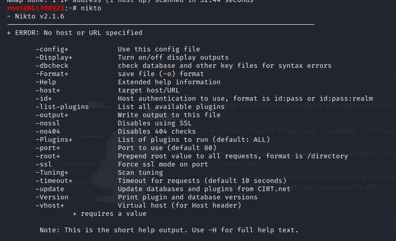Click the -update option text
The height and width of the screenshot is (241, 396).
tap(50, 189)
